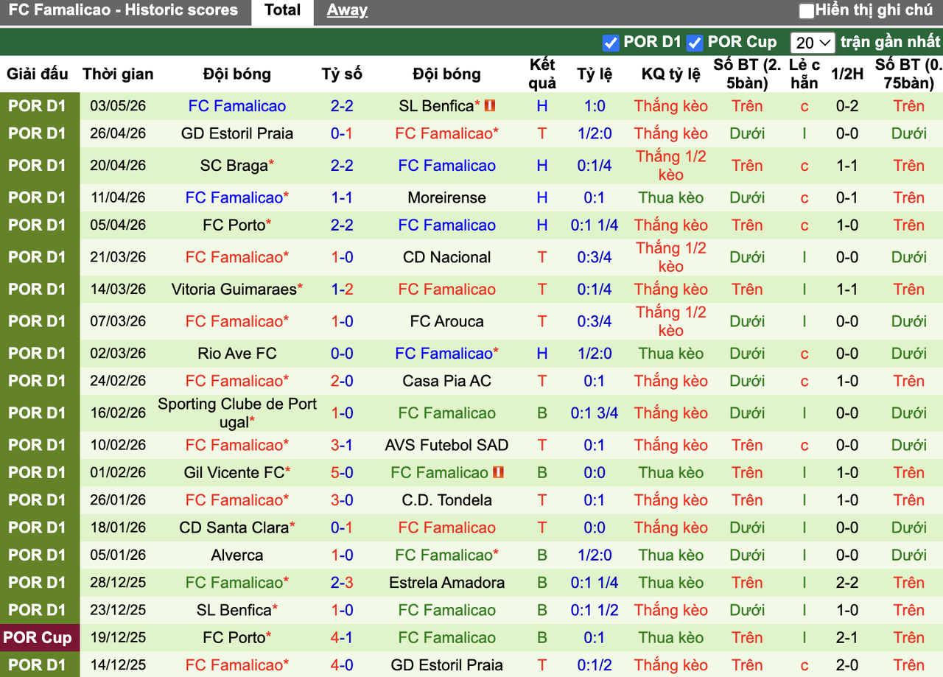
Task: Uncheck the POR Cup filter checkbox
Action: coord(695,43)
